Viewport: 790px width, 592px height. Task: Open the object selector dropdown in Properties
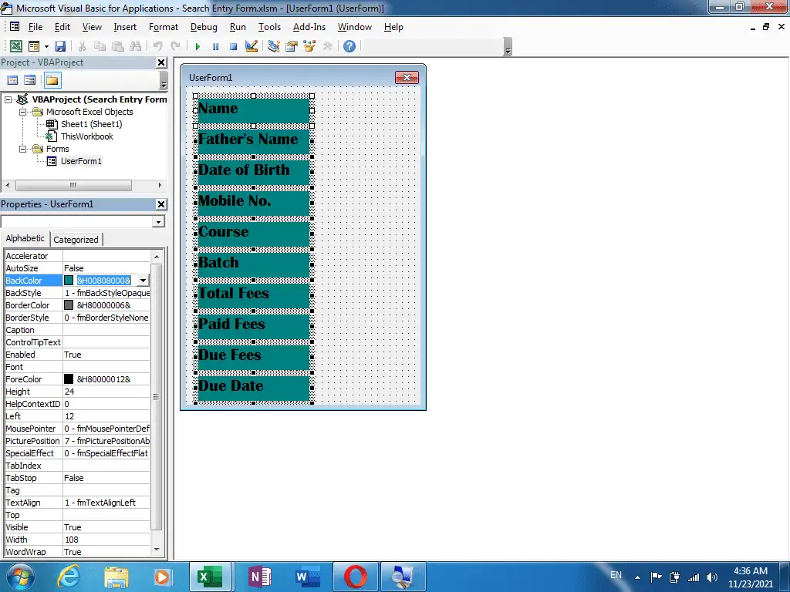click(159, 221)
